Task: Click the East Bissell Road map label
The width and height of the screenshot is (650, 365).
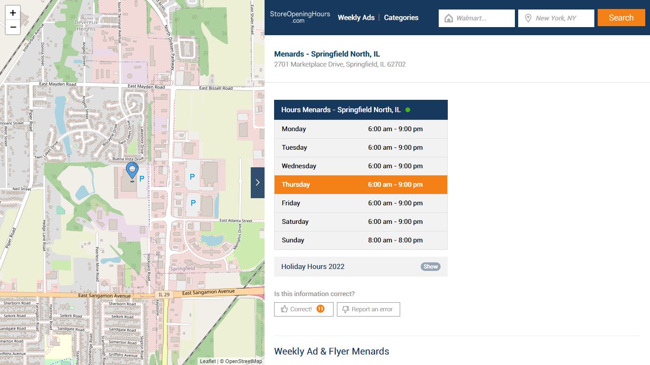Action: [216, 88]
